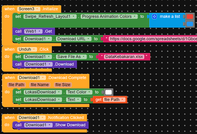The height and width of the screenshot is (134, 197).
Task: Select the call Download1 Show Download block
Action: coord(18,125)
